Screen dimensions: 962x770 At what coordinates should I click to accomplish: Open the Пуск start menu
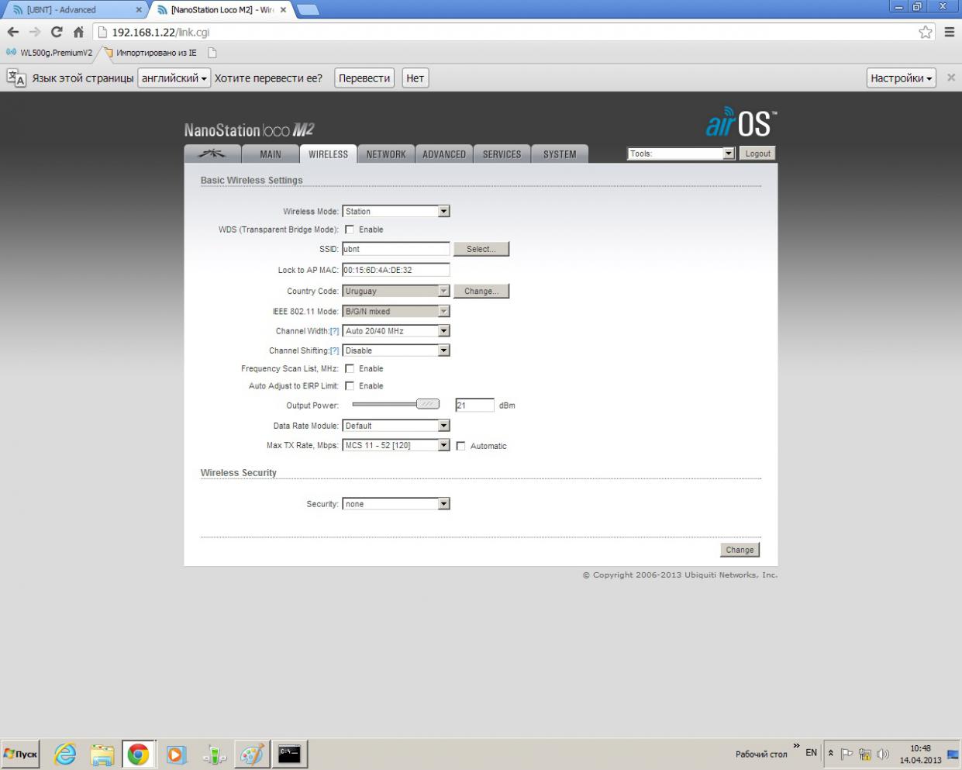click(x=21, y=754)
